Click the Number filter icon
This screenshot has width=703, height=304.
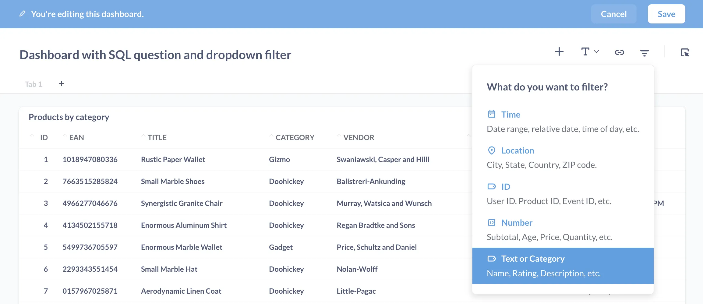point(491,222)
